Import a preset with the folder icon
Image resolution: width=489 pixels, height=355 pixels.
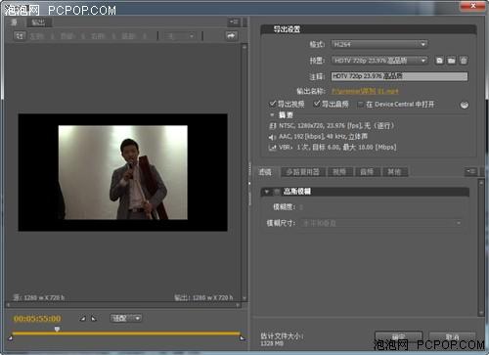[x=451, y=61]
